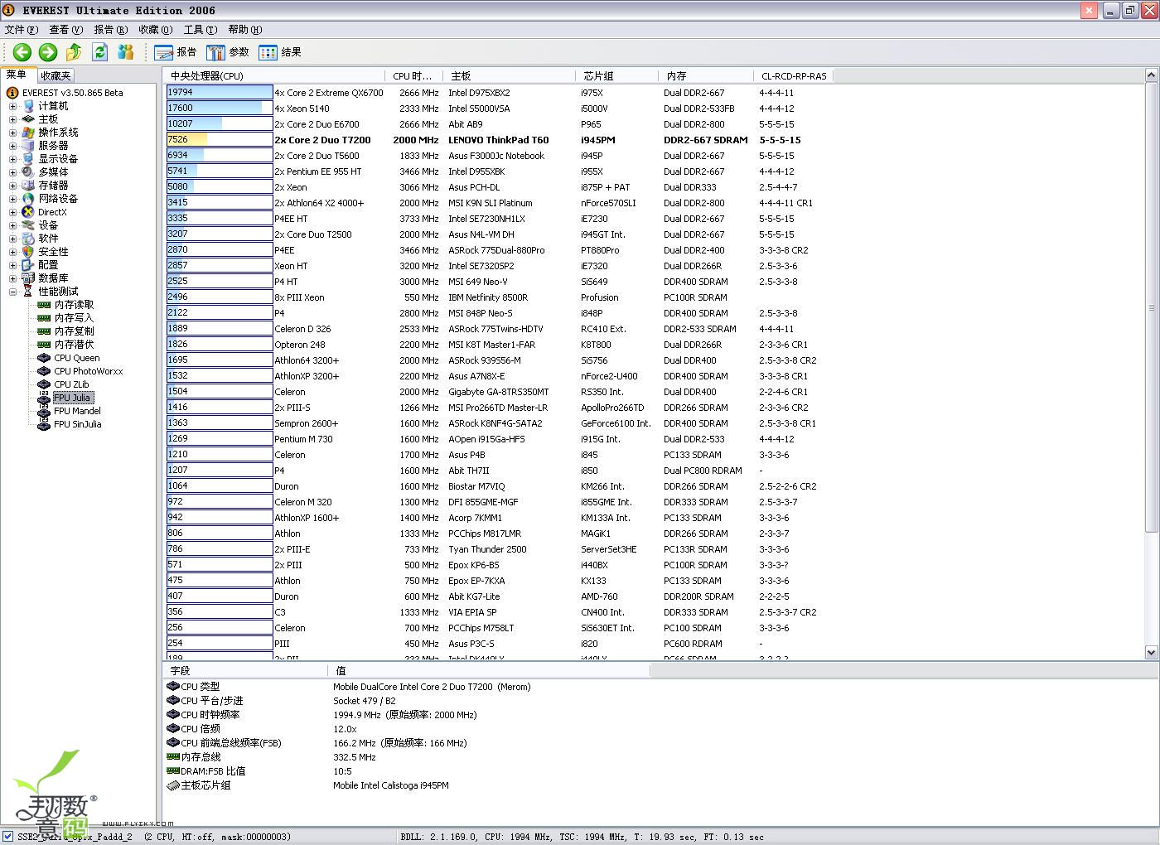Open the 查看(V) menu
Viewport: 1160px width, 845px height.
click(66, 30)
